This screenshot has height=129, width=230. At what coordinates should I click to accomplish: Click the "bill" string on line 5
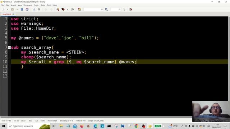pos(86,38)
